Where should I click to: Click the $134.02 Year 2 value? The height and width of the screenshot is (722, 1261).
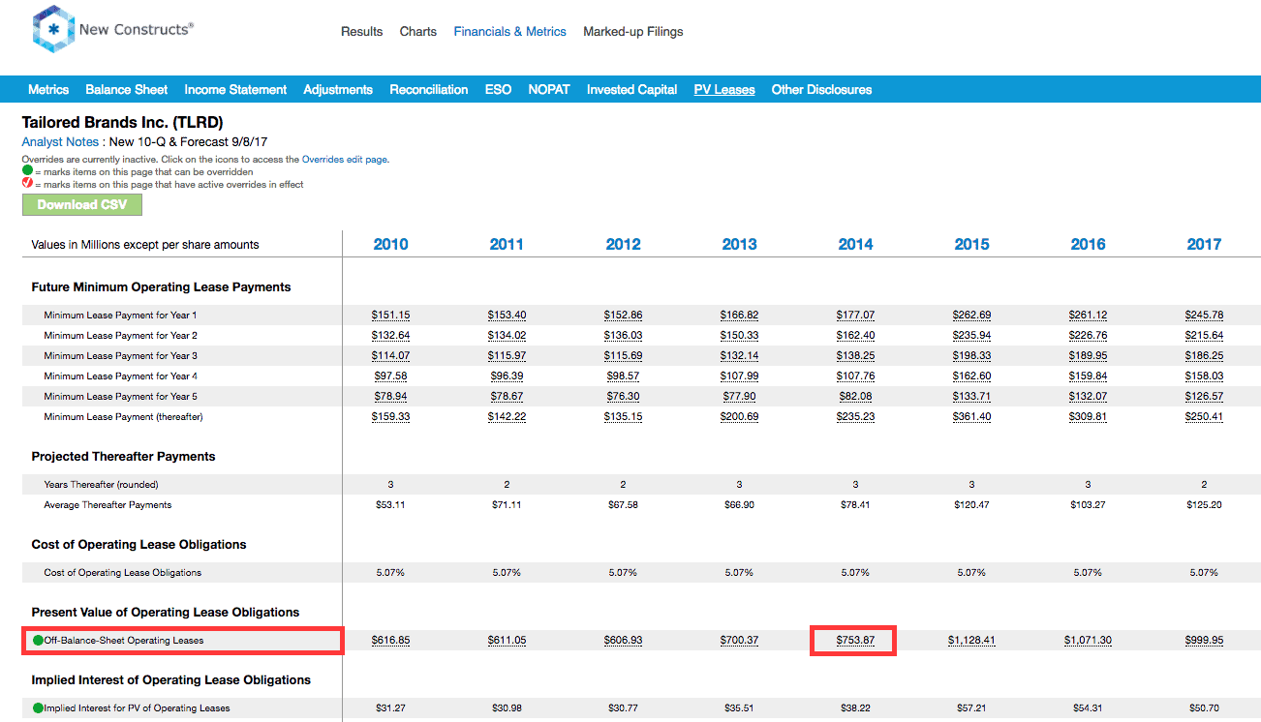pos(507,336)
